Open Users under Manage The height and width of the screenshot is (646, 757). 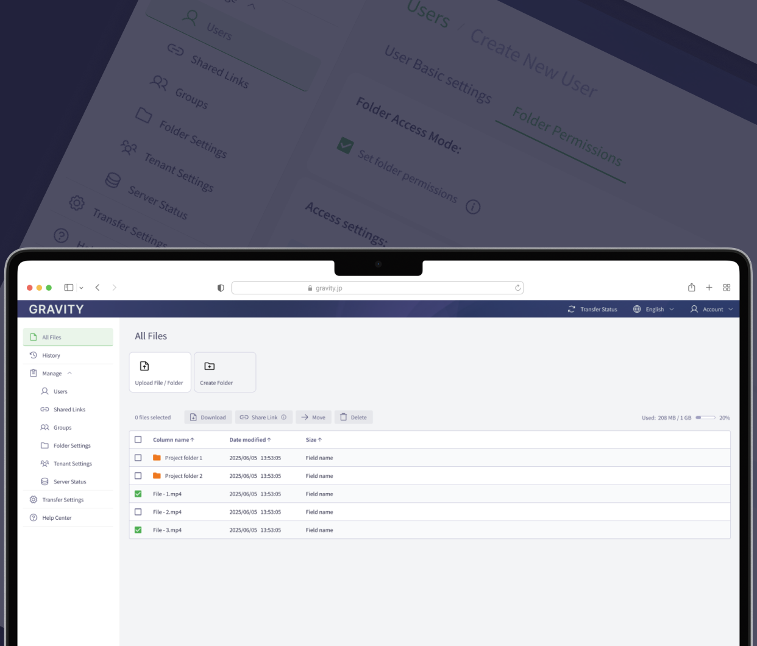click(60, 391)
